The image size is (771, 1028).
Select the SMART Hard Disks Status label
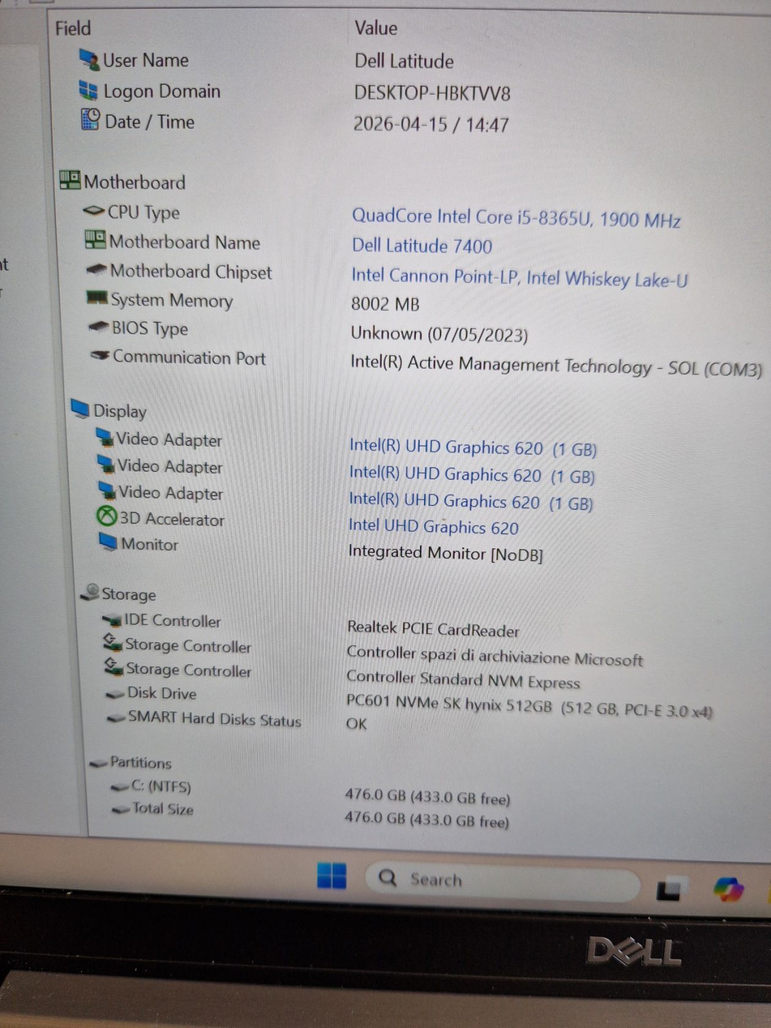pyautogui.click(x=214, y=719)
